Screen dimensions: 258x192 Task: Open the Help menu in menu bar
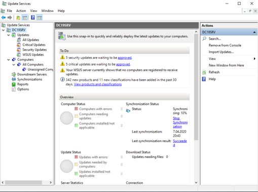click(x=61, y=11)
